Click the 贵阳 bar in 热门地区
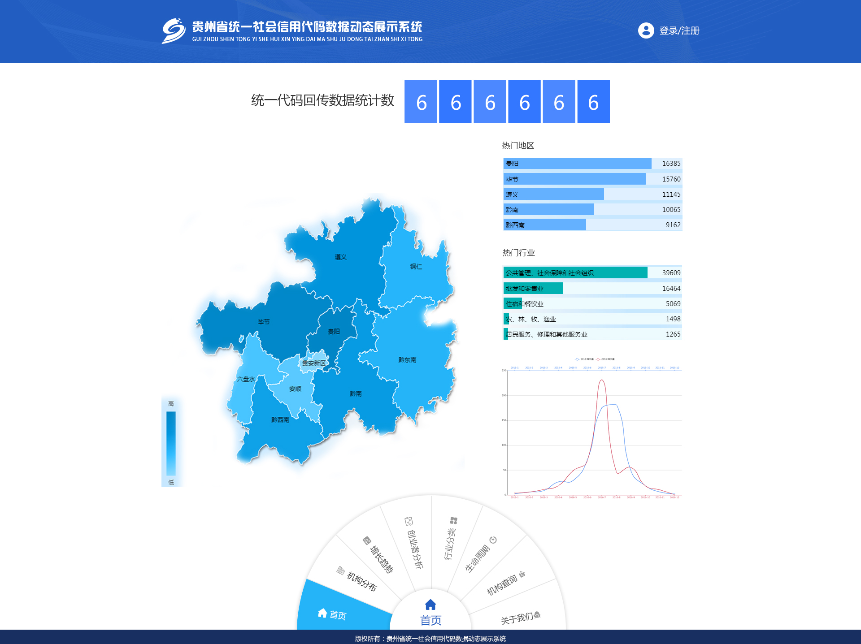 (577, 164)
